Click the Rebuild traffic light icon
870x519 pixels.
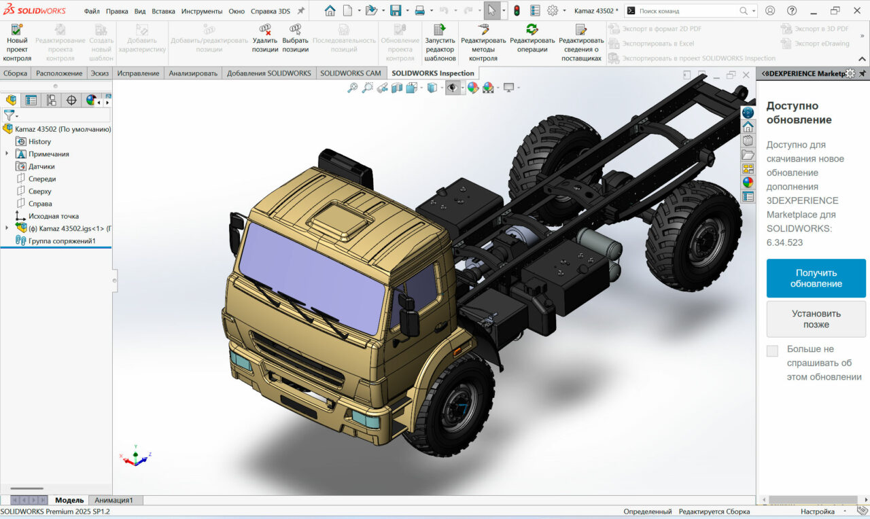click(517, 11)
